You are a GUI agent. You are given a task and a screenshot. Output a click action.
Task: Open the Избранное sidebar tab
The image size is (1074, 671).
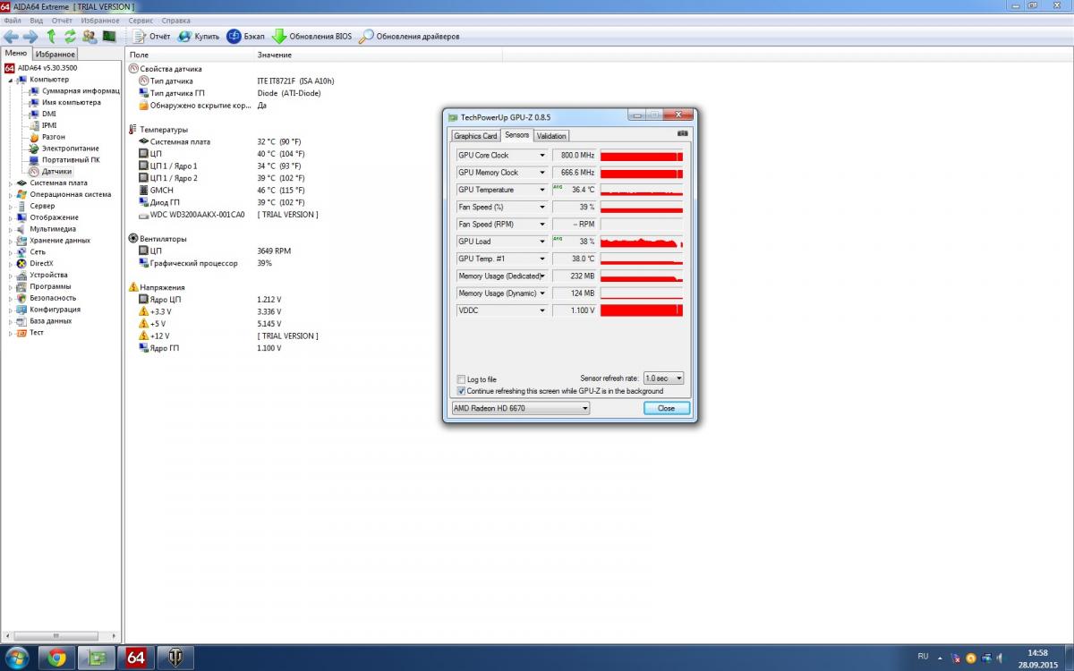point(55,55)
